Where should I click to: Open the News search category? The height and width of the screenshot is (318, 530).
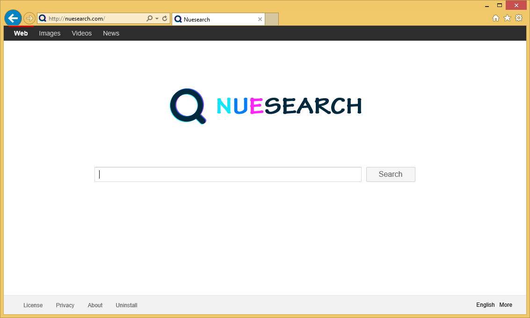(x=111, y=33)
